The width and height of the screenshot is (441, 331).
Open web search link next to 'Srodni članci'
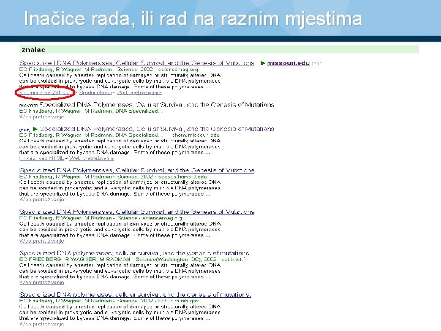[x=139, y=93]
